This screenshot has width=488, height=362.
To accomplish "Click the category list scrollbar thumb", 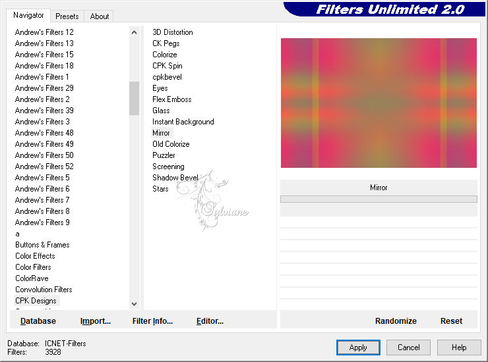I will pyautogui.click(x=134, y=98).
